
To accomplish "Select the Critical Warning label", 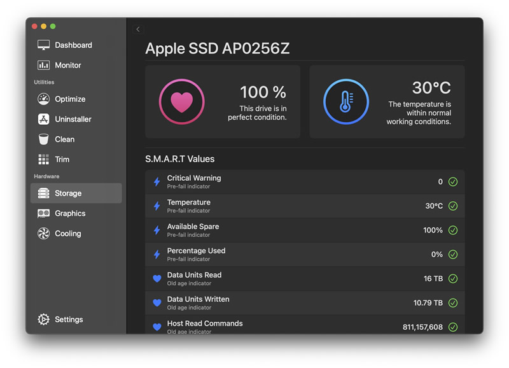I will pyautogui.click(x=194, y=178).
